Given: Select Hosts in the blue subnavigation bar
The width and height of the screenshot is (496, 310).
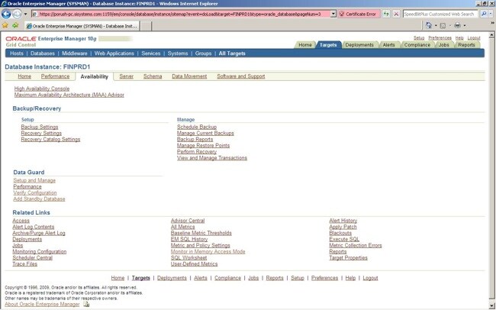Looking at the screenshot, I should (17, 53).
